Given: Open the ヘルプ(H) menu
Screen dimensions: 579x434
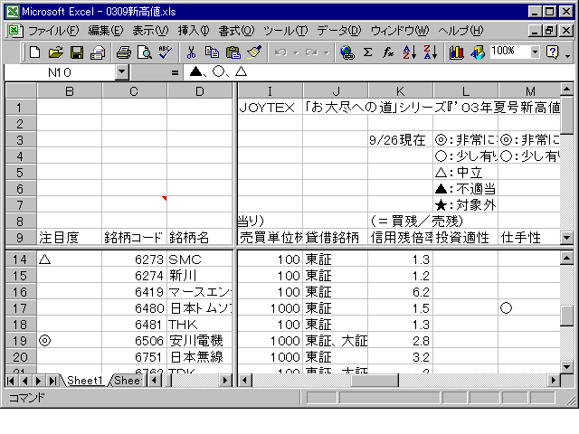Looking at the screenshot, I should (x=460, y=31).
